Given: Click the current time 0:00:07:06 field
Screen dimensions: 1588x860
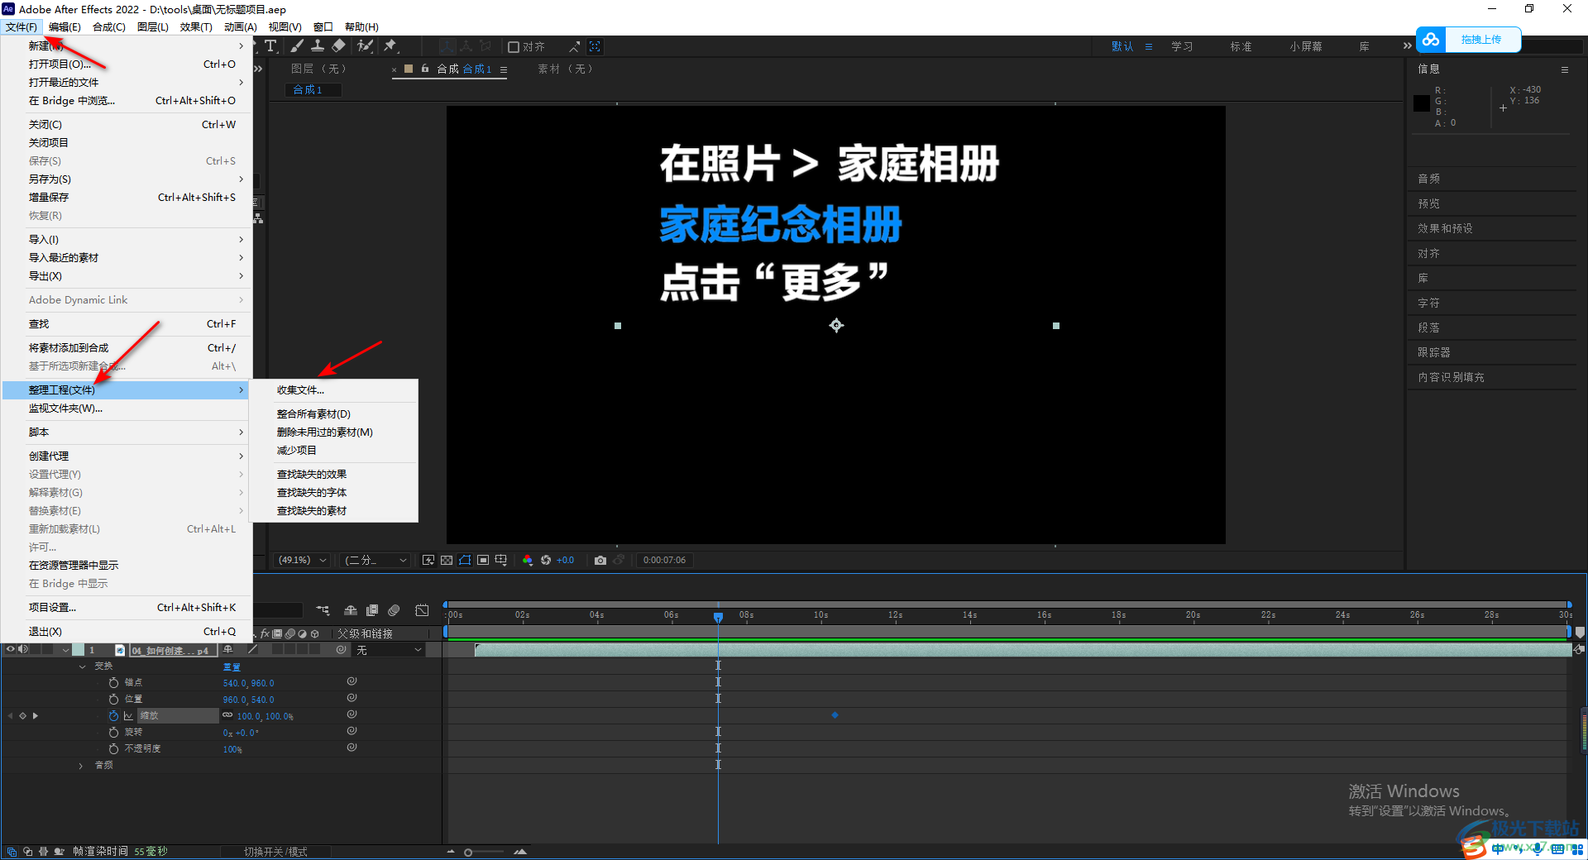Looking at the screenshot, I should (664, 560).
